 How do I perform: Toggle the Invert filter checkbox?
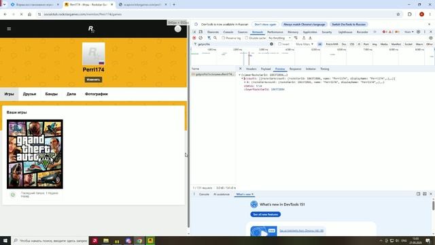pyautogui.click(x=279, y=44)
